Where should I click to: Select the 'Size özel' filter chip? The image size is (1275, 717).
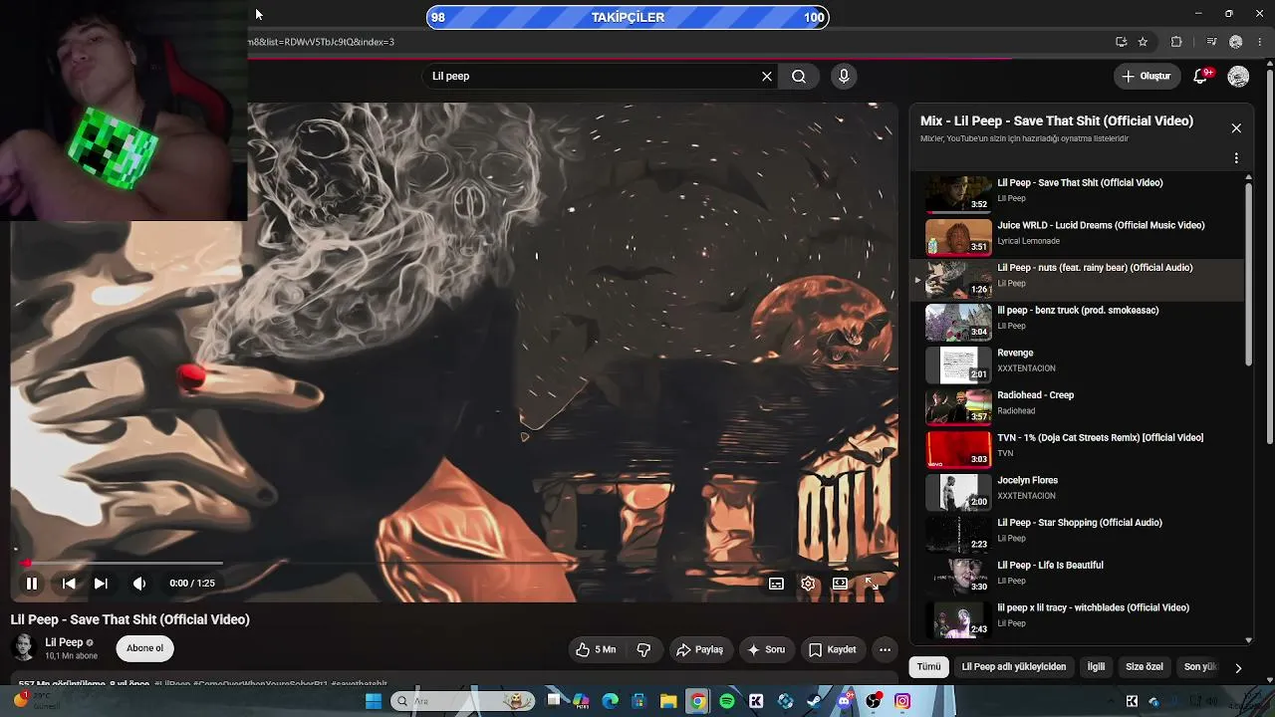coord(1145,667)
